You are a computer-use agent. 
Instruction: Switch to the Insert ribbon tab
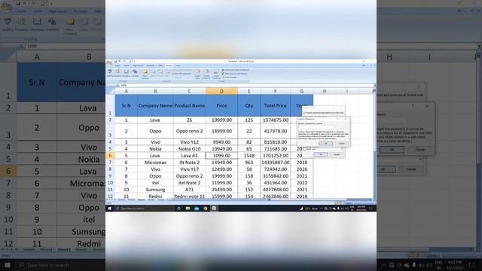[127, 65]
